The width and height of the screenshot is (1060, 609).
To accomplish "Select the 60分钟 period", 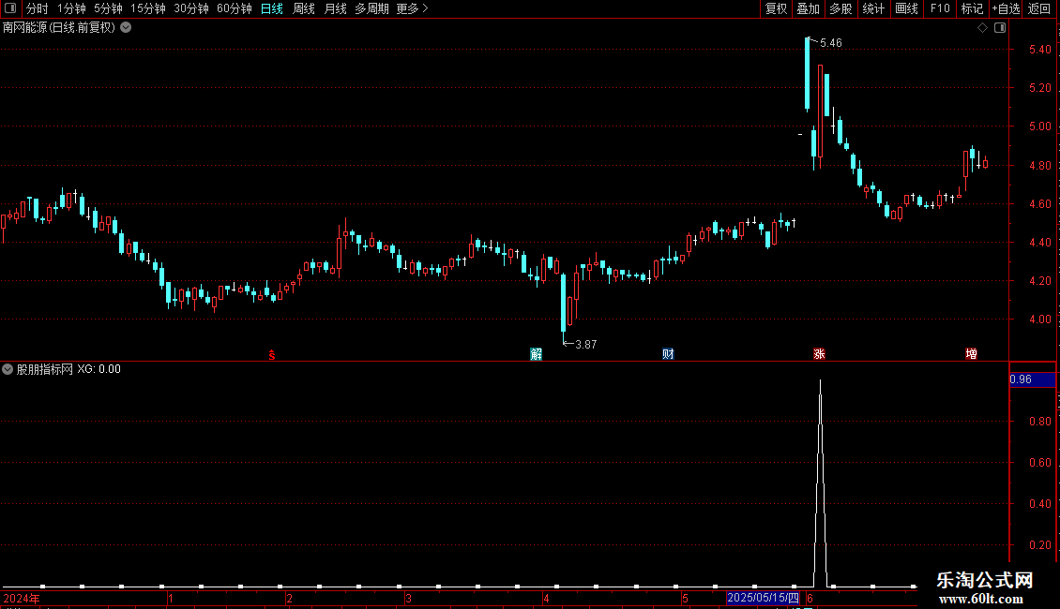I will point(234,8).
